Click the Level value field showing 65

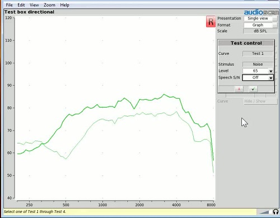pos(255,71)
